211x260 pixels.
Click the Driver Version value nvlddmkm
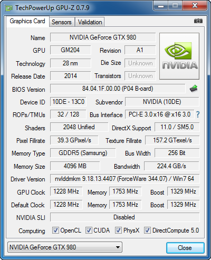[124, 179]
